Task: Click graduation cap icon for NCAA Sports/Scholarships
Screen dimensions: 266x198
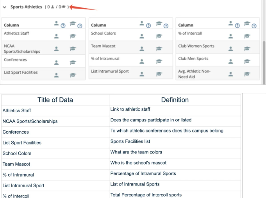Action: click(73, 49)
